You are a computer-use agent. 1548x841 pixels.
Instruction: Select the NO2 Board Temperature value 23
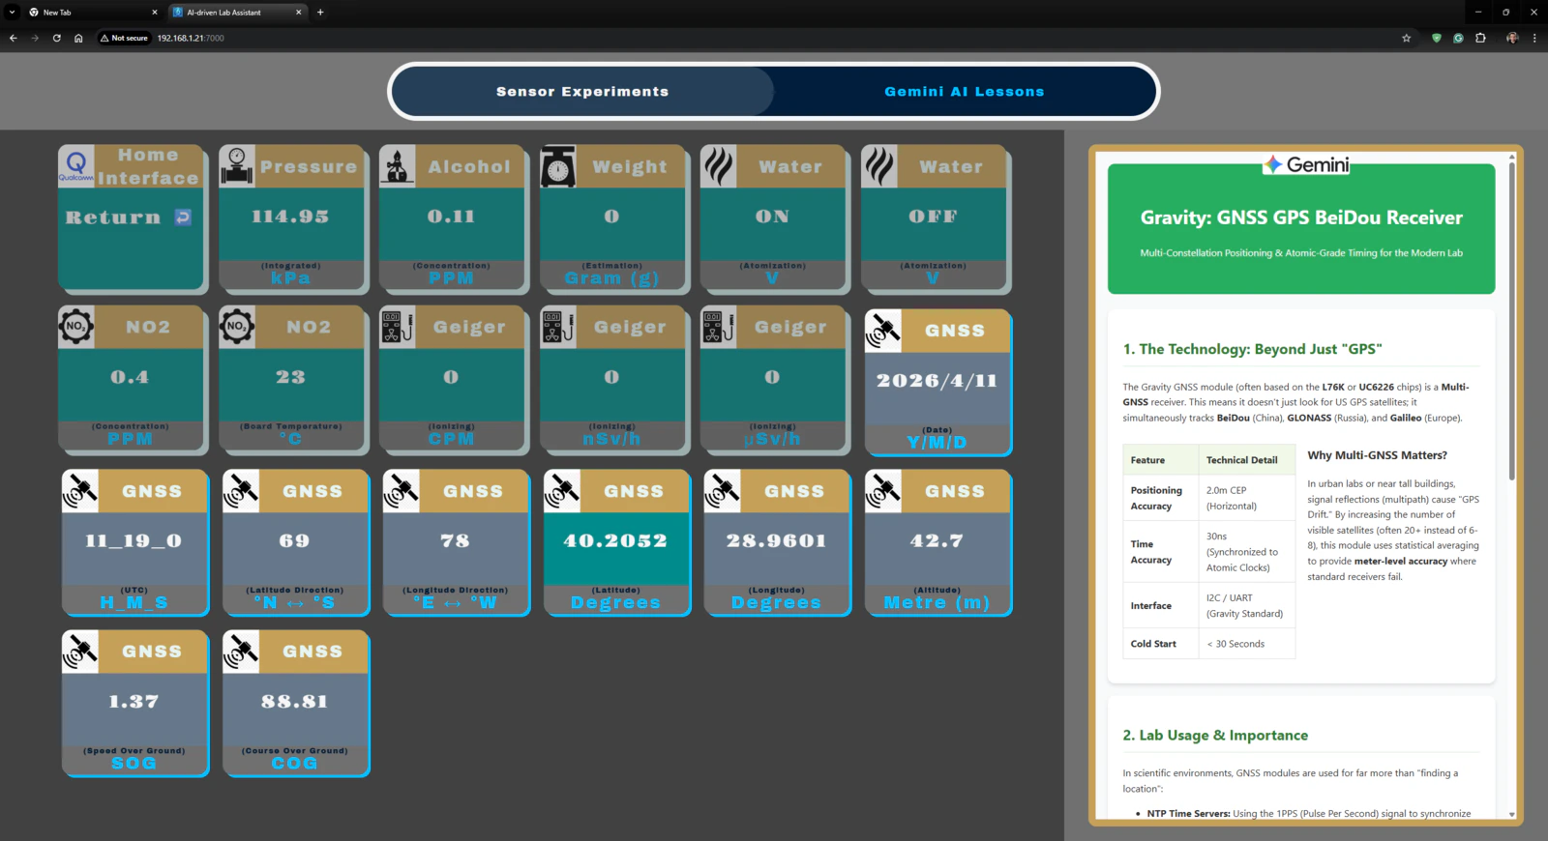point(290,377)
